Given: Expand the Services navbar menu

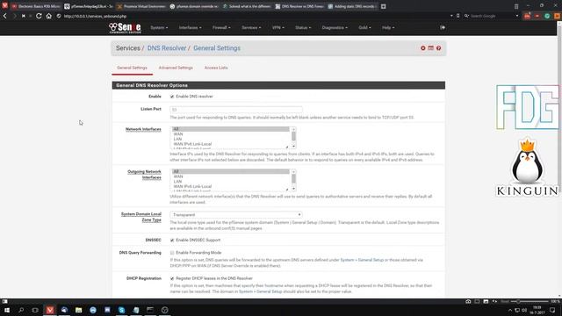Looking at the screenshot, I should click(251, 27).
